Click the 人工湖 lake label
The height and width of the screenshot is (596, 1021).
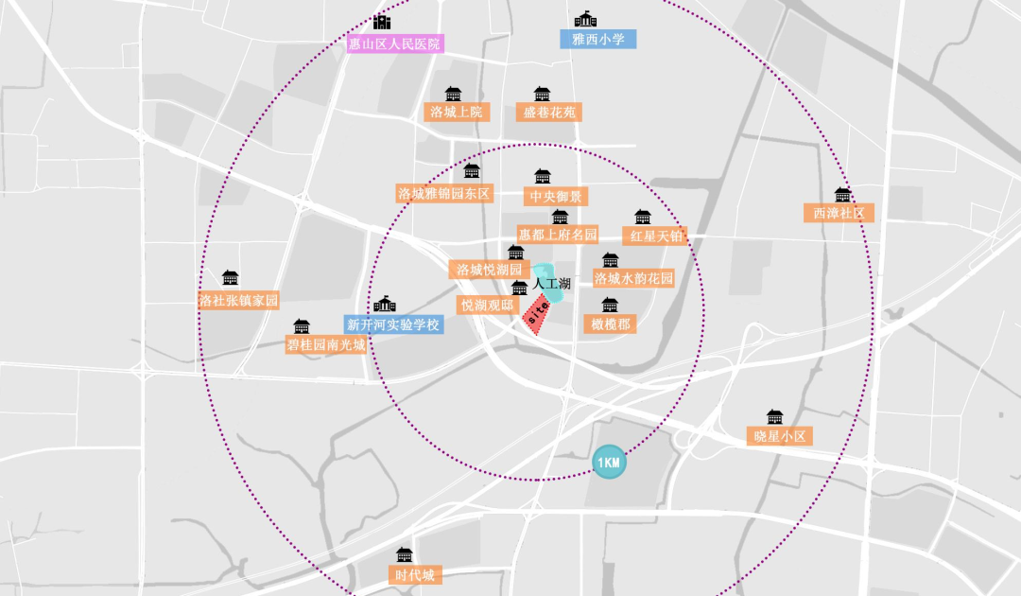[551, 284]
